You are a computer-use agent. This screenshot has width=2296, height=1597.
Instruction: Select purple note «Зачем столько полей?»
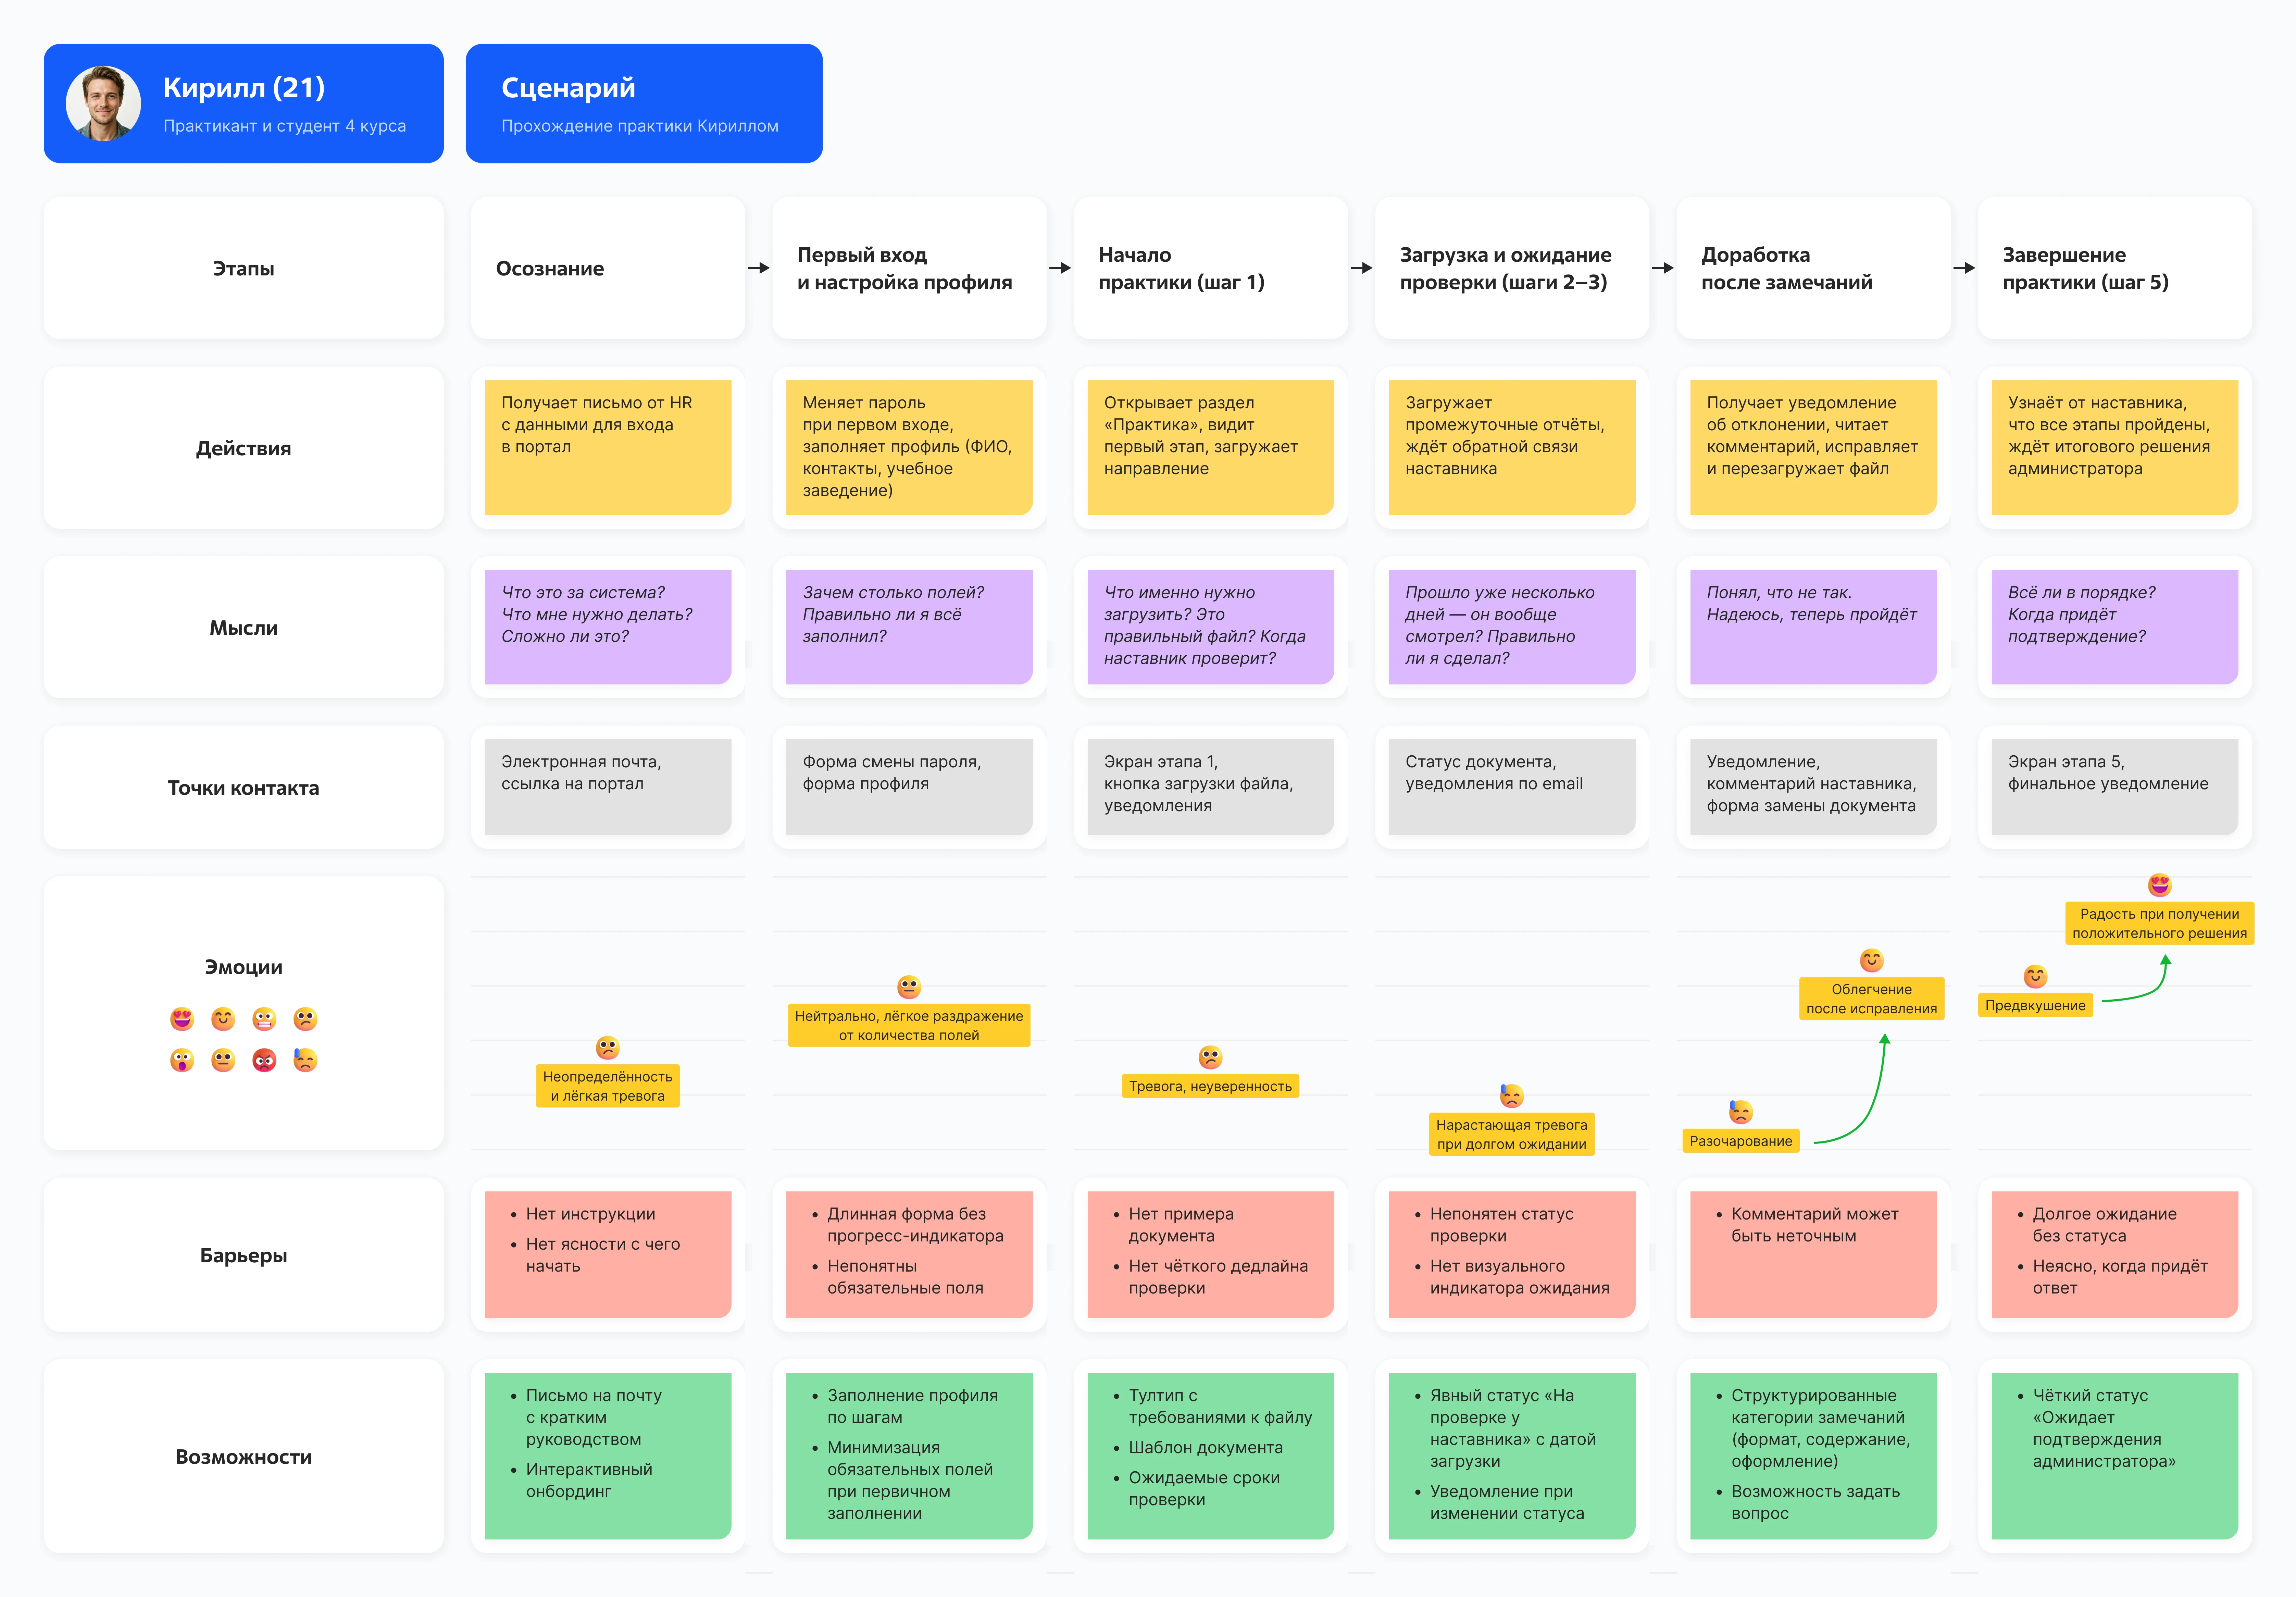(x=909, y=627)
